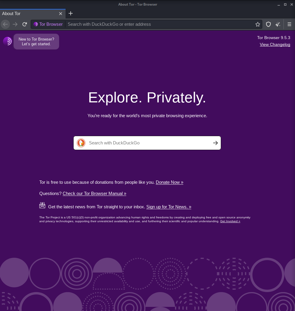
Task: Reload the current page
Action: [x=25, y=24]
